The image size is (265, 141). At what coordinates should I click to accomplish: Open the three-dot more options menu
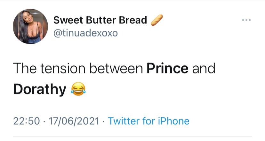[246, 20]
